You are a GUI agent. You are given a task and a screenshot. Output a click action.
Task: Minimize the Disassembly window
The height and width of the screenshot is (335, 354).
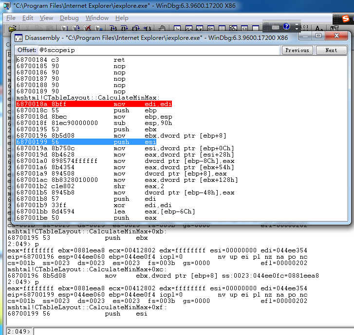pyautogui.click(x=305, y=35)
